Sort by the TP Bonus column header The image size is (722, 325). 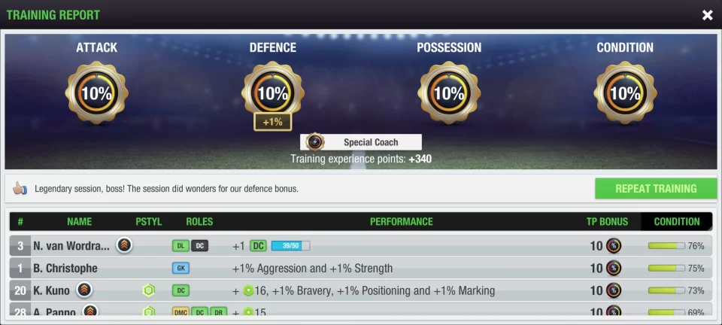pos(607,221)
